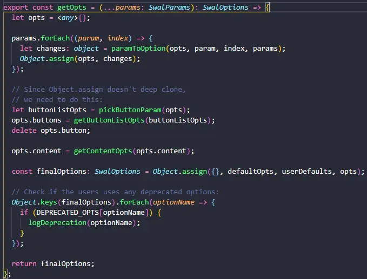The height and width of the screenshot is (279, 367).
Task: Click the Object.assign(opts, changes) line
Action: pyautogui.click(x=79, y=59)
